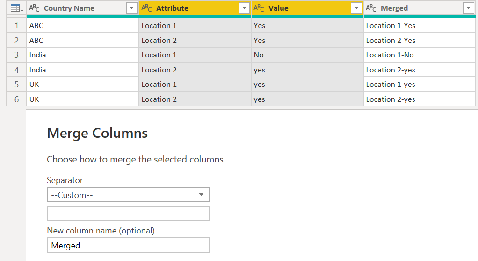
Task: Click the Value cell yes in row 5
Action: tap(307, 85)
